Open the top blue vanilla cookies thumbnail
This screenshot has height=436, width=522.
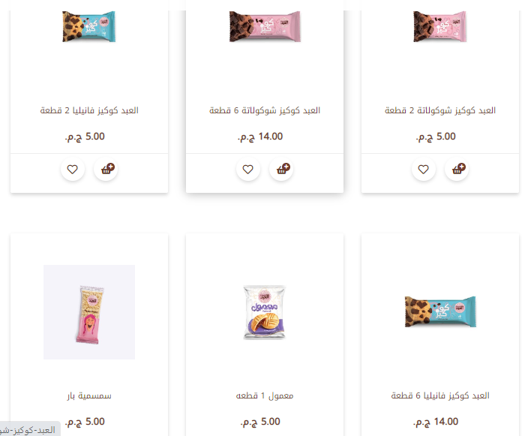89,26
